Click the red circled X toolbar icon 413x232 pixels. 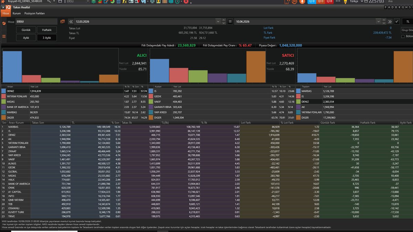[x=186, y=2]
